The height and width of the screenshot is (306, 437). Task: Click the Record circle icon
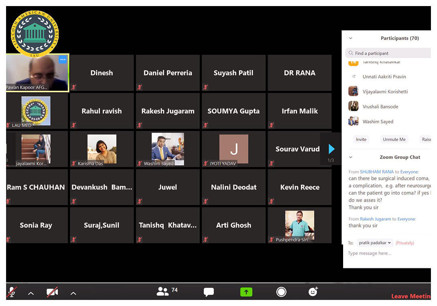click(281, 292)
